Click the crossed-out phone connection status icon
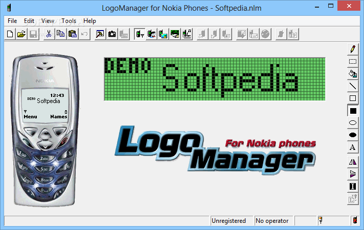Image resolution: width=364 pixels, height=230 pixels. [355, 220]
